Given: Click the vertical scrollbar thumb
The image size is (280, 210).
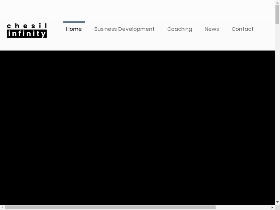Looking at the screenshot, I should [x=277, y=15].
